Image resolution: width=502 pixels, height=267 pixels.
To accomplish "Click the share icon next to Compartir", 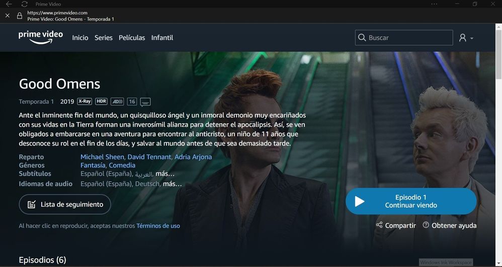I will 379,225.
